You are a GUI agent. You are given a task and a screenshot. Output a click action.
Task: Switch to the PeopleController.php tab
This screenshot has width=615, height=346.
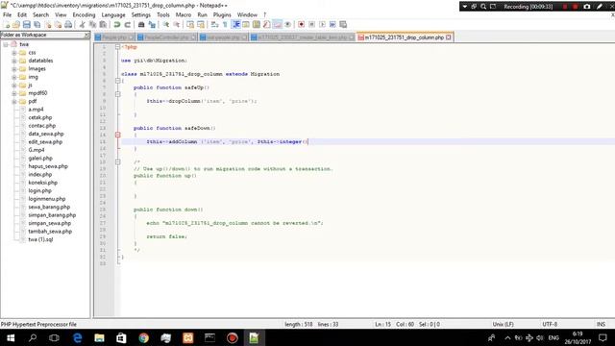(x=167, y=37)
